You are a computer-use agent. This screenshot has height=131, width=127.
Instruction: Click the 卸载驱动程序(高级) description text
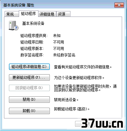pos(72,109)
